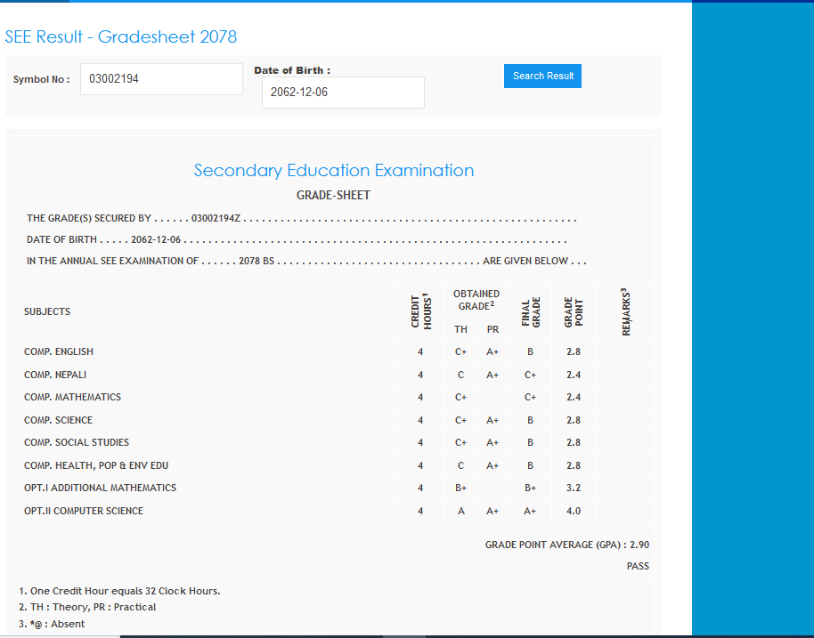This screenshot has width=814, height=638.
Task: Focus the Date of Birth input field
Action: click(x=343, y=93)
